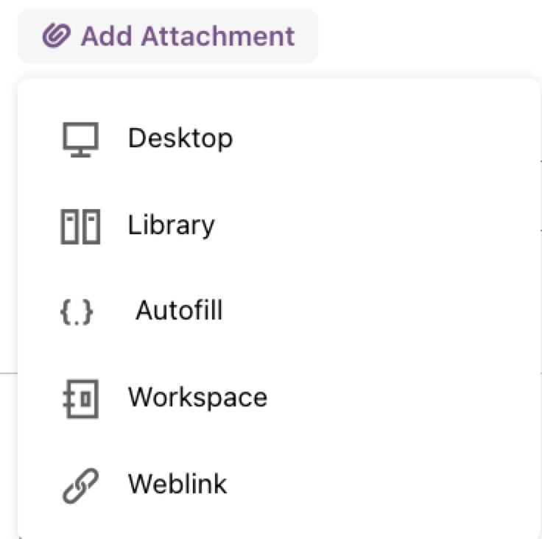Add a Weblink as attachment

tap(279, 484)
